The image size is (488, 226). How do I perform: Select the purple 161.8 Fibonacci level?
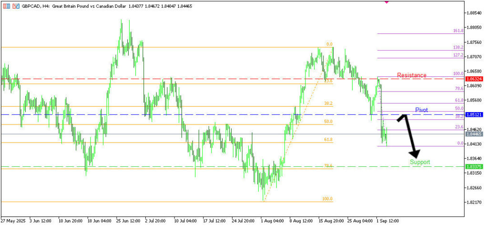tap(458, 31)
